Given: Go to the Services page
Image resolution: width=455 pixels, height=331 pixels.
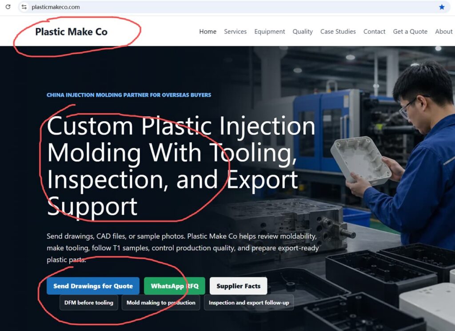Looking at the screenshot, I should pos(235,32).
